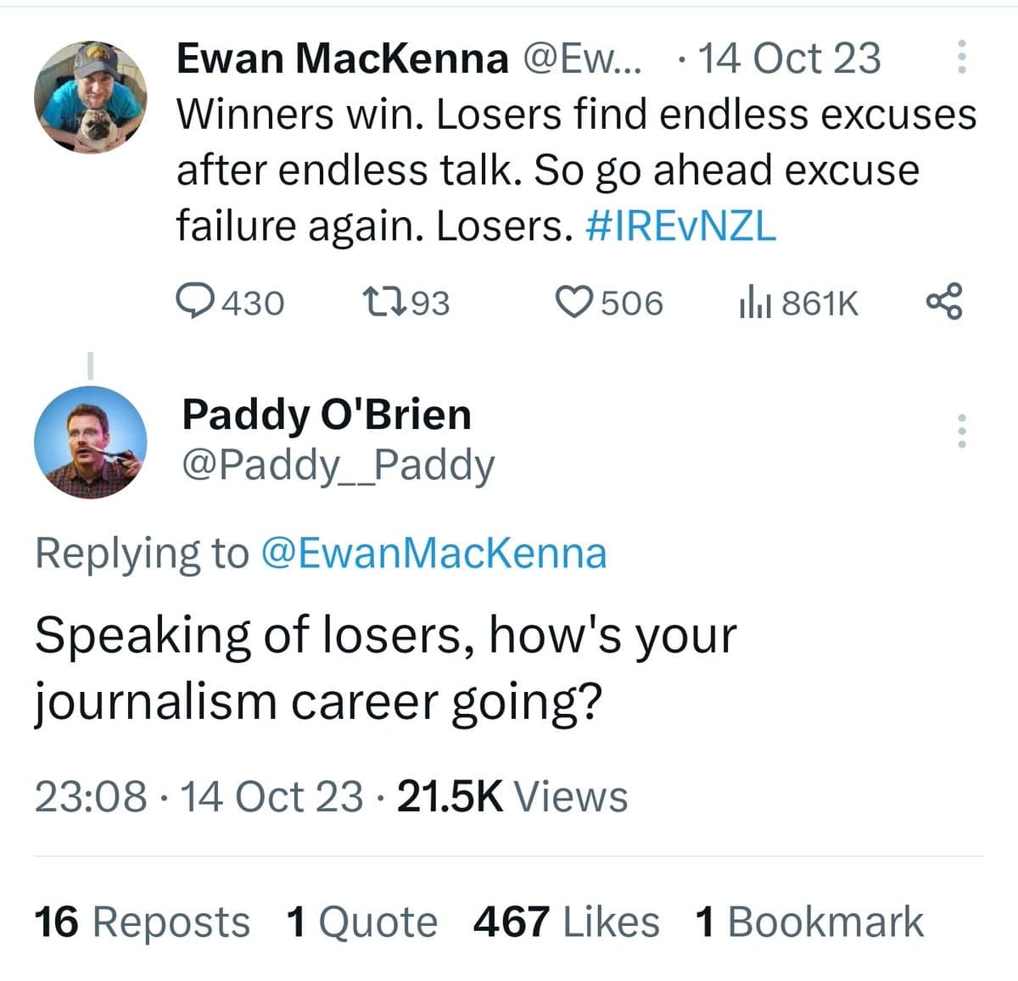Viewport: 1018px width, 981px height.
Task: Click the share icon on Ewan's tweet
Action: tap(945, 302)
